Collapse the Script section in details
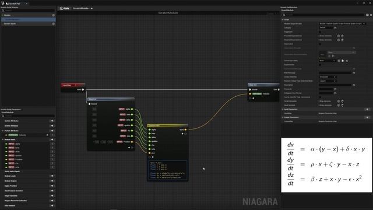The height and width of the screenshot is (210, 373). pos(283,19)
